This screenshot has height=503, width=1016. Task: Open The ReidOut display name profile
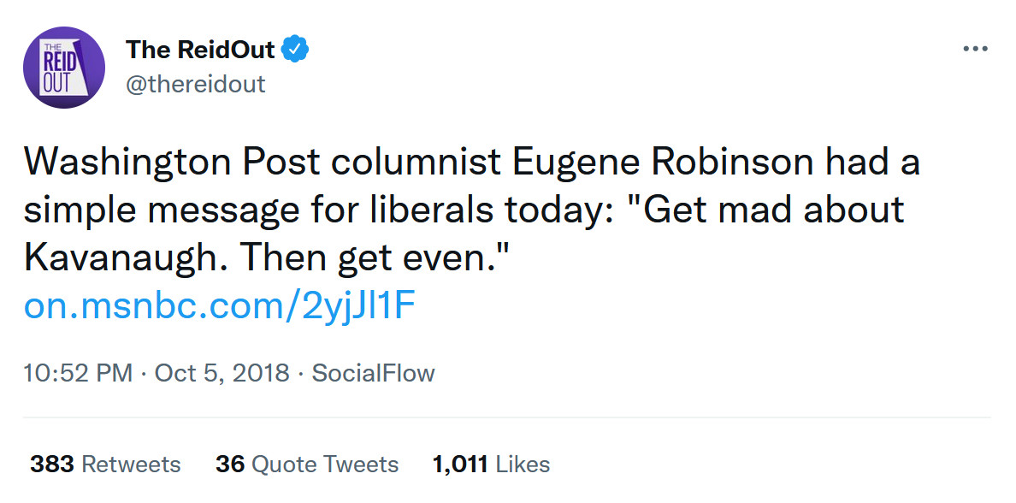point(200,50)
